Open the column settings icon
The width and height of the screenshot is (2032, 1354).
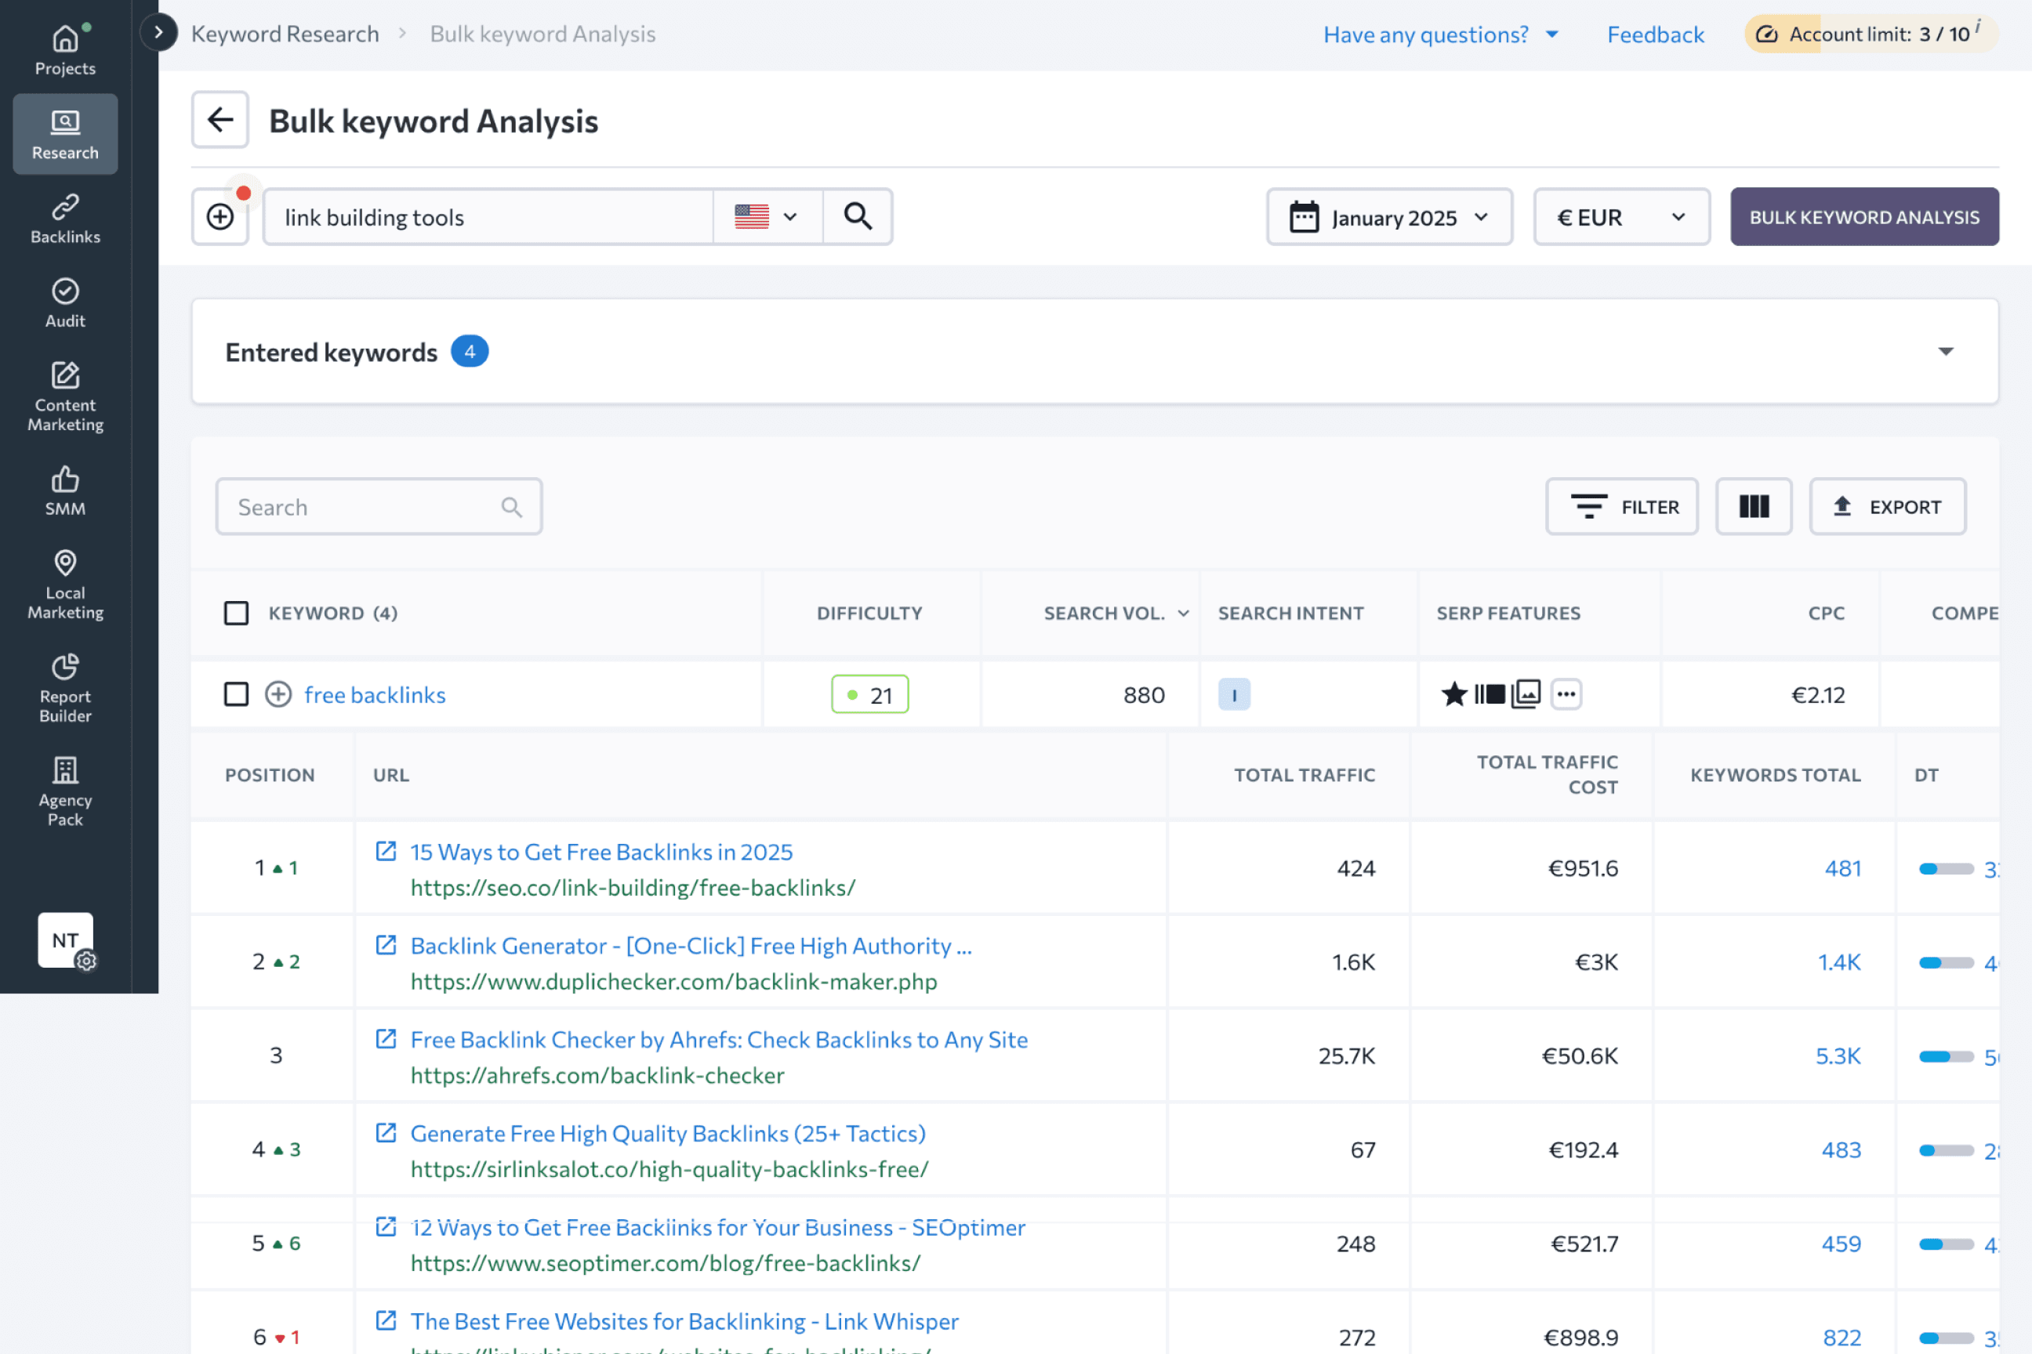click(x=1753, y=507)
